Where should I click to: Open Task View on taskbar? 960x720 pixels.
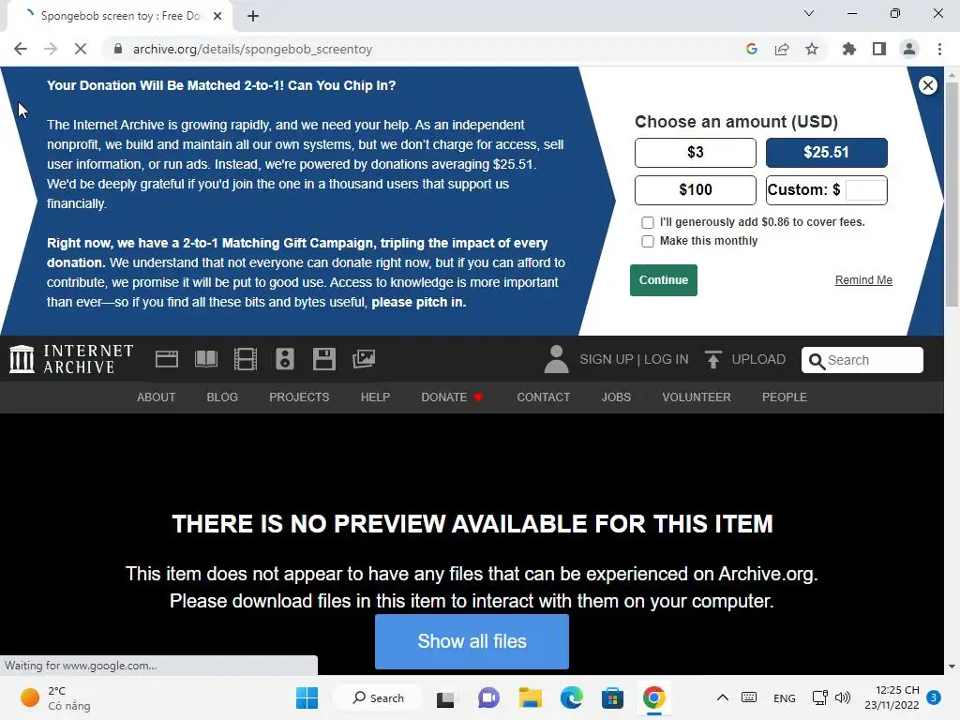[445, 697]
